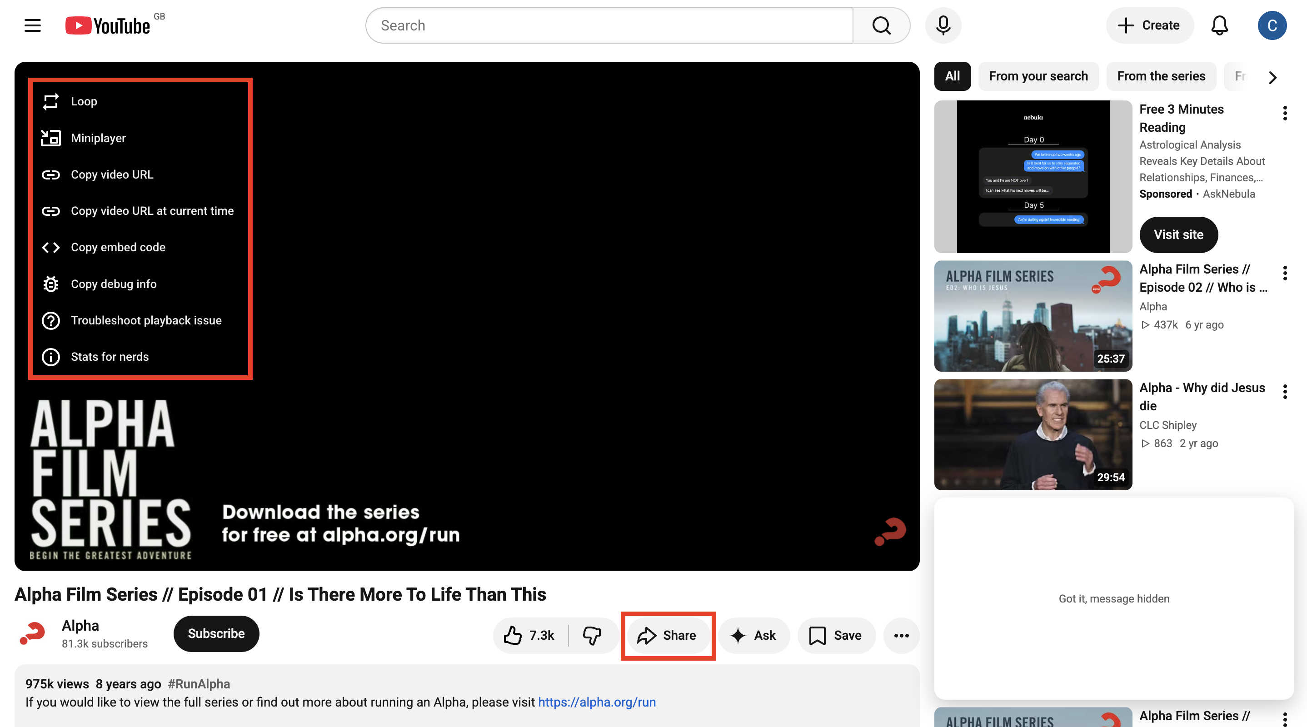The image size is (1307, 727).
Task: Open Alpha - Why did Jesus die title
Action: click(x=1202, y=397)
